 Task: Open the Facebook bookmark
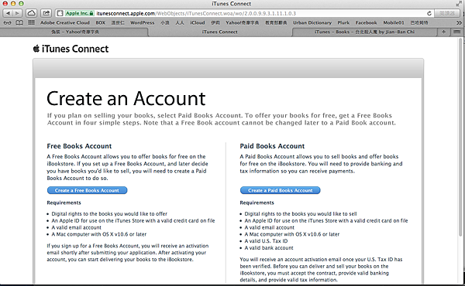(367, 22)
